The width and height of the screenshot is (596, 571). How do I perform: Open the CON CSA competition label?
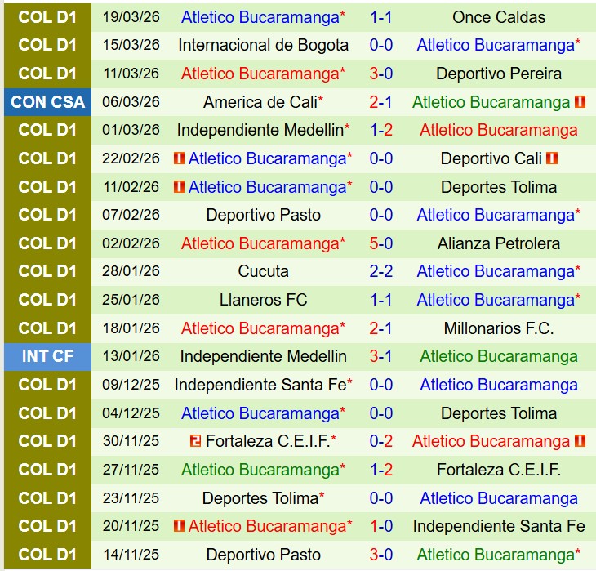tap(47, 102)
